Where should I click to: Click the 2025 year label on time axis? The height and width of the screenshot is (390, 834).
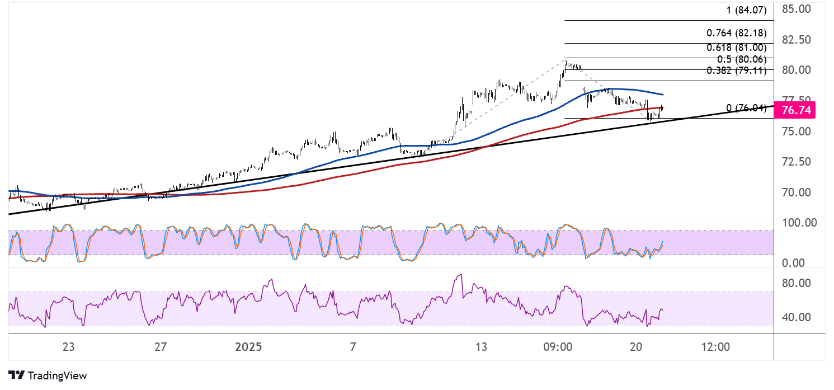click(x=249, y=347)
